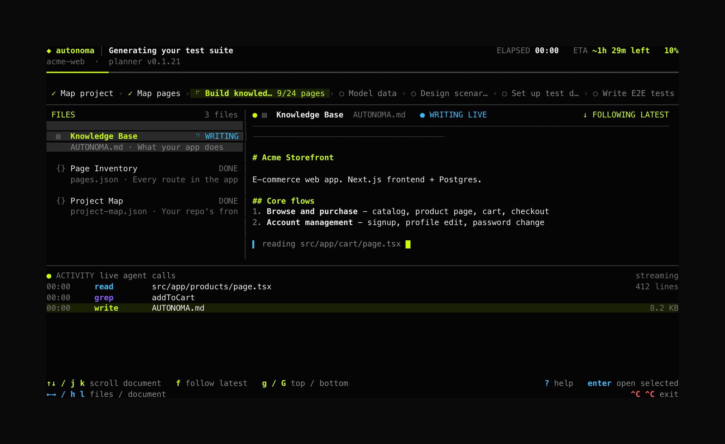Click the read src/app/products/page.tsx activity row

pyautogui.click(x=362, y=287)
